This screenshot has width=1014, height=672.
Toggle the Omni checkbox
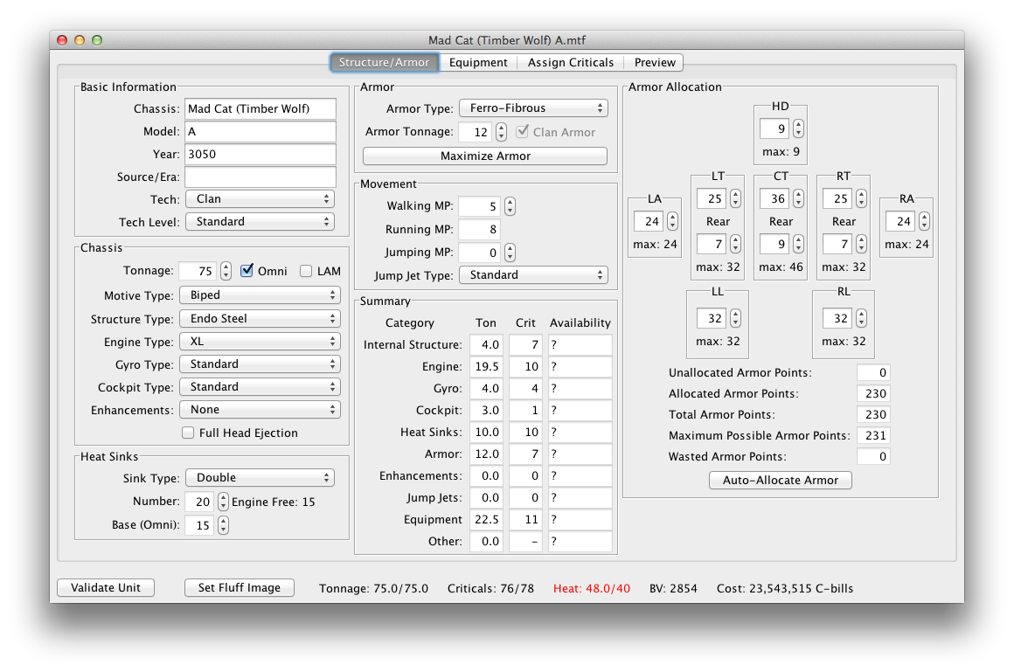coord(247,271)
